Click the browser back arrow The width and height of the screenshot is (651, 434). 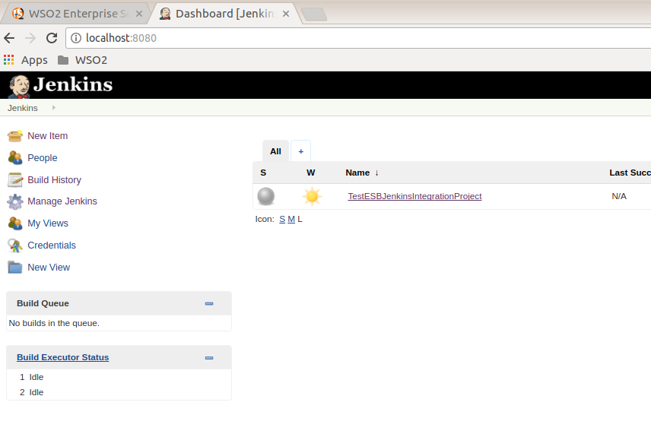click(9, 38)
